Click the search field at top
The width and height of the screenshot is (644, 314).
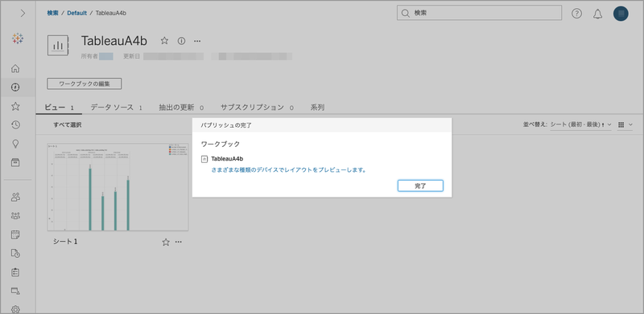479,13
